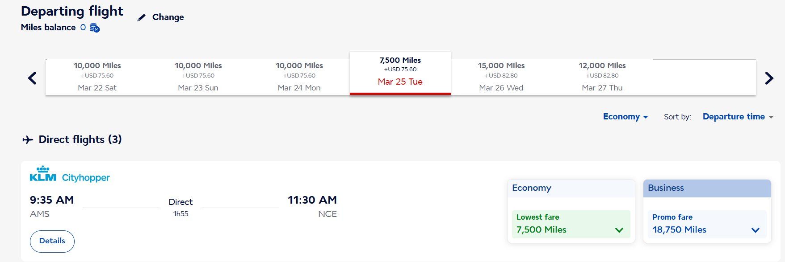Expand Business promo fare chevron
This screenshot has width=785, height=262.
[x=756, y=230]
